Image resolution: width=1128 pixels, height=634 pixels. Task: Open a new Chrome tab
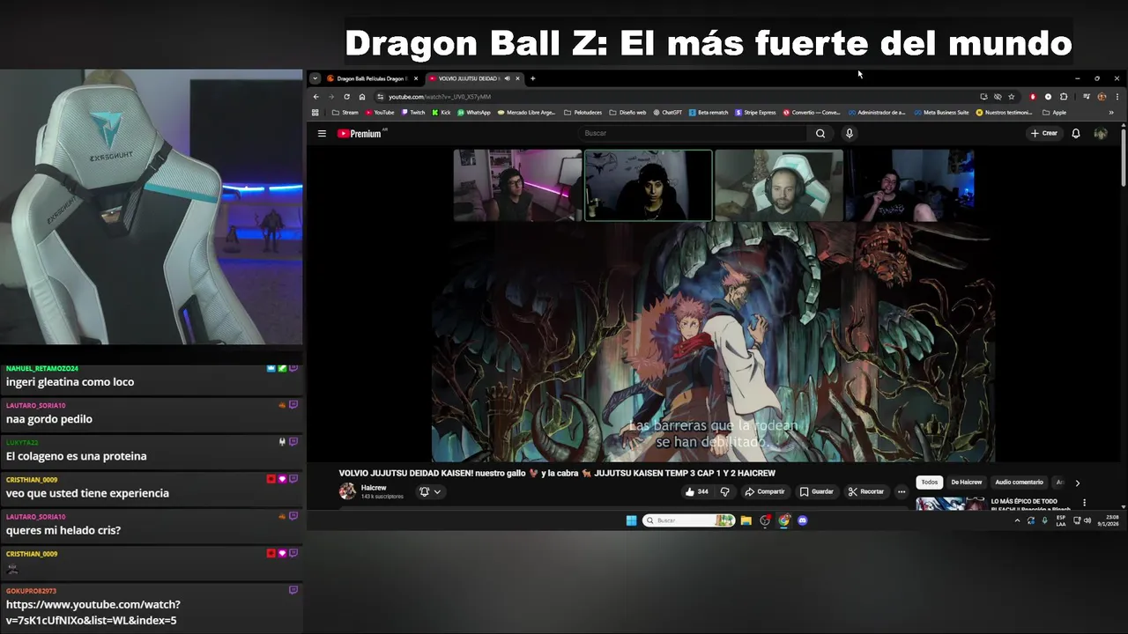point(532,78)
